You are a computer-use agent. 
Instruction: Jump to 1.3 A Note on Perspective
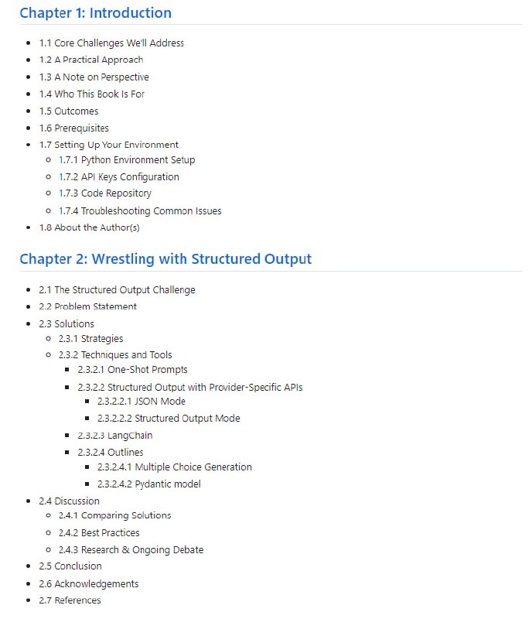click(94, 77)
